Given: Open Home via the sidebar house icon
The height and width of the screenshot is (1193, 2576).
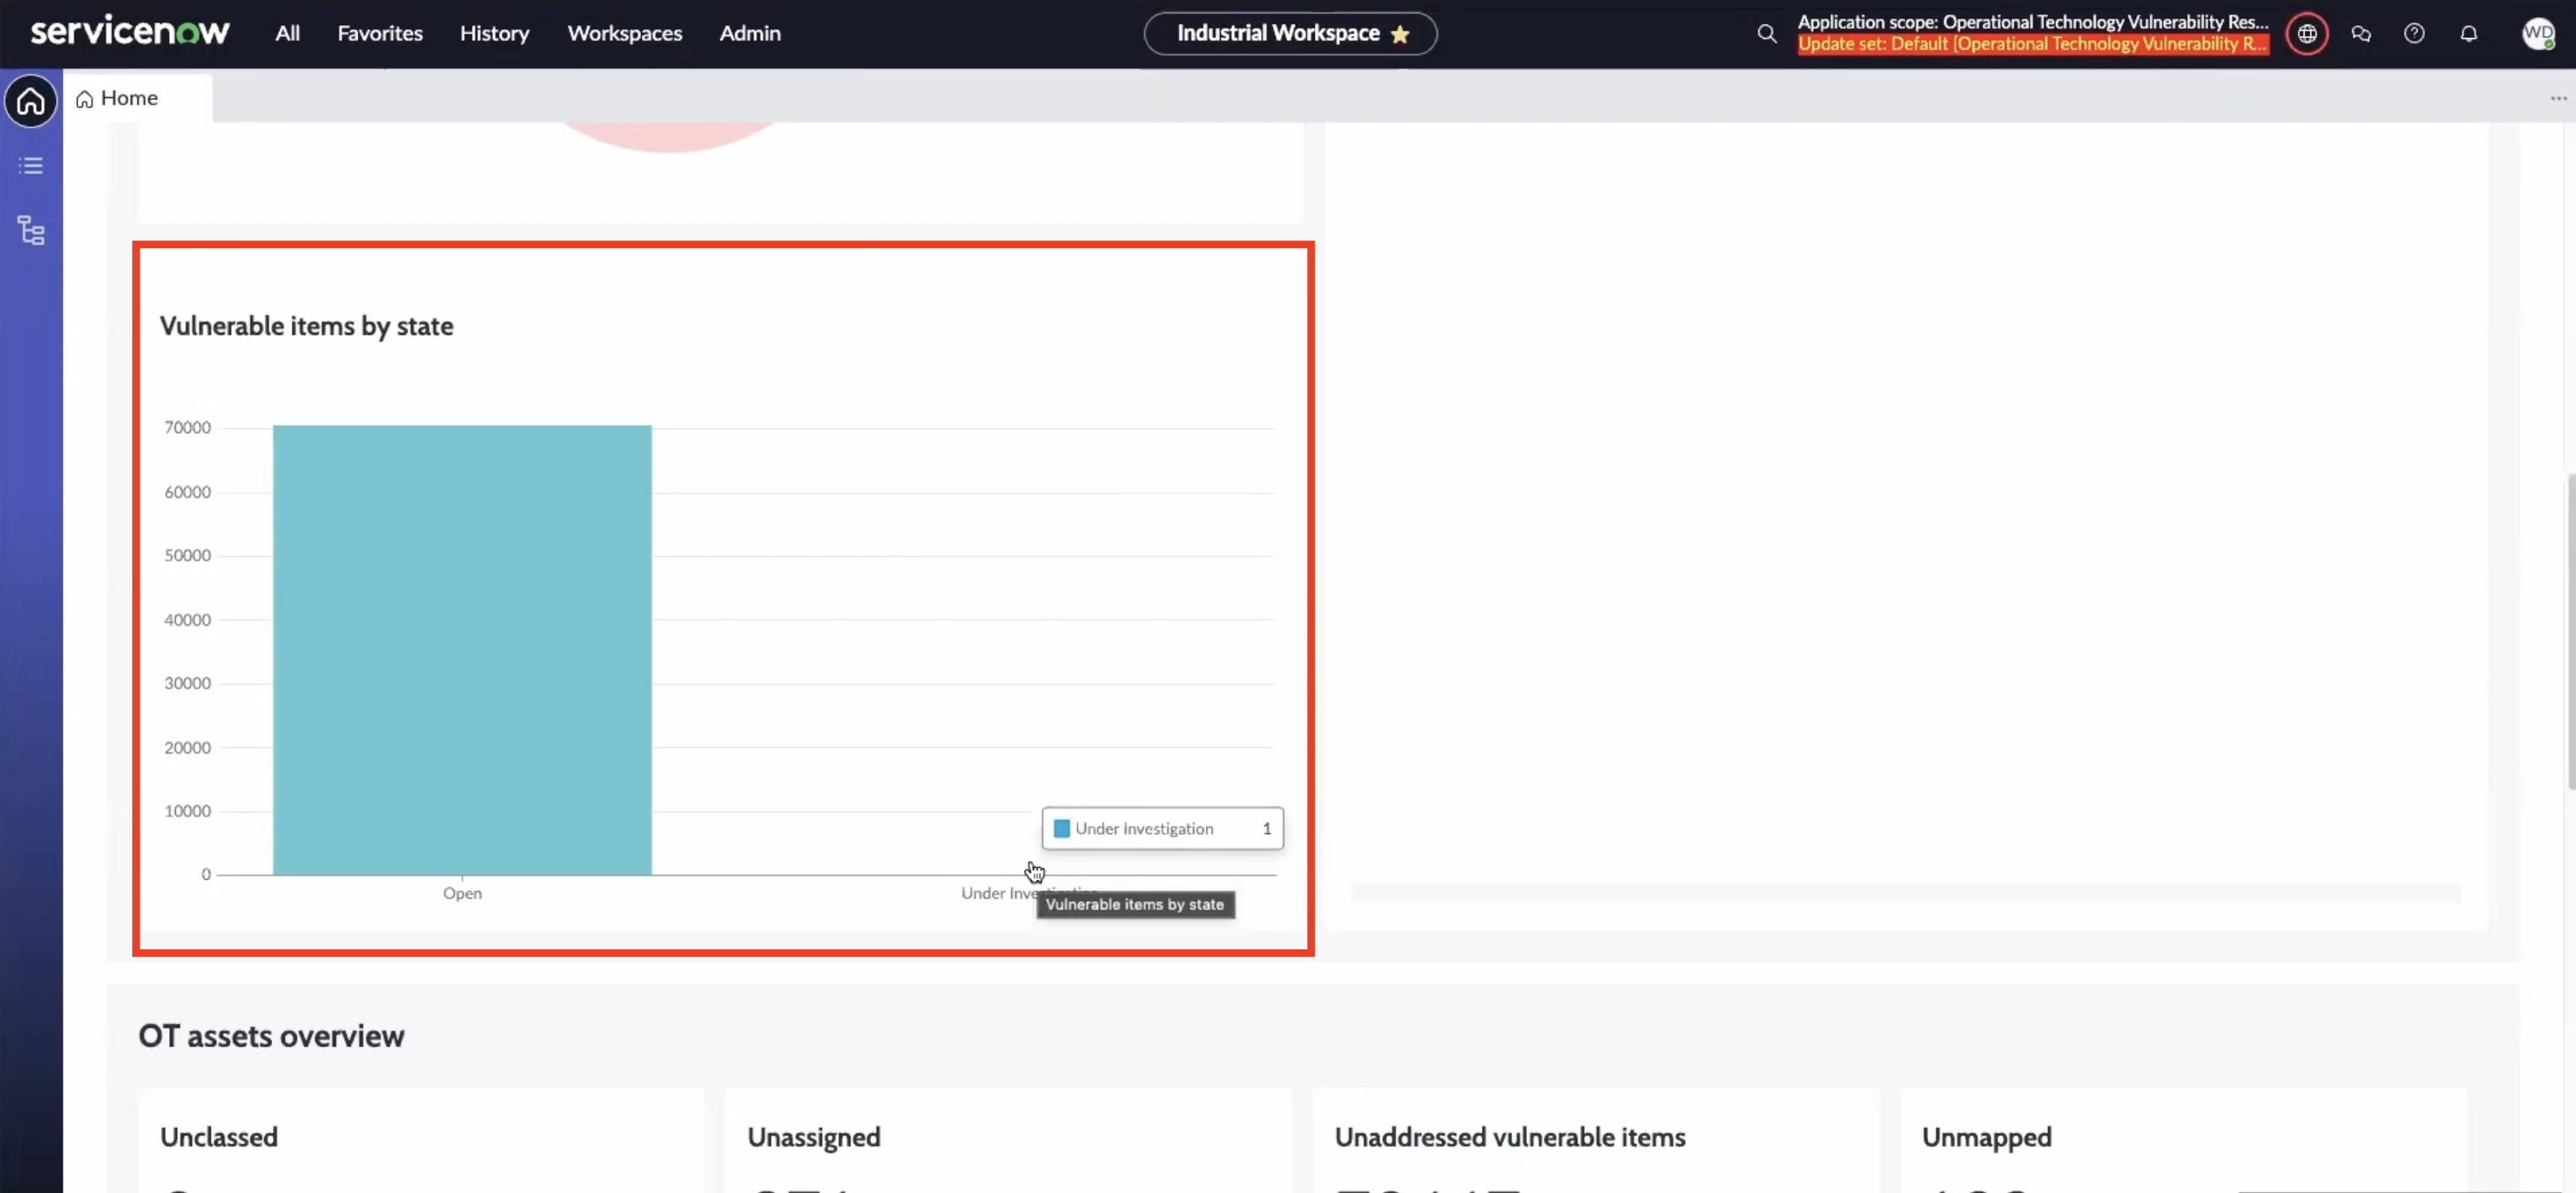Looking at the screenshot, I should coord(30,102).
